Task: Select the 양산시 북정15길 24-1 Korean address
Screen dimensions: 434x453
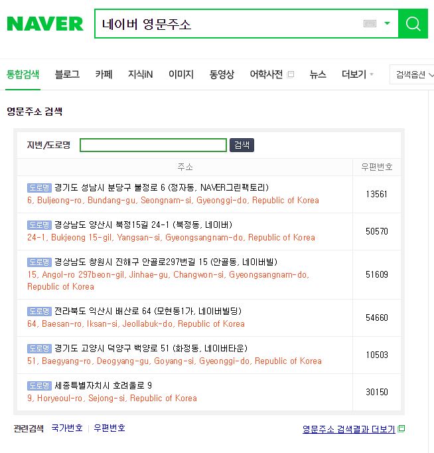Action: (x=143, y=225)
